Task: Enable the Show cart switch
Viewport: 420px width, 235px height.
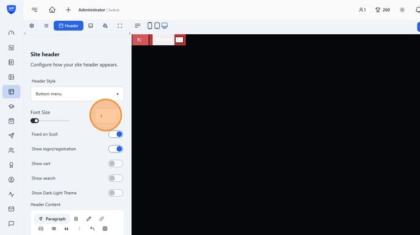Action: click(116, 164)
